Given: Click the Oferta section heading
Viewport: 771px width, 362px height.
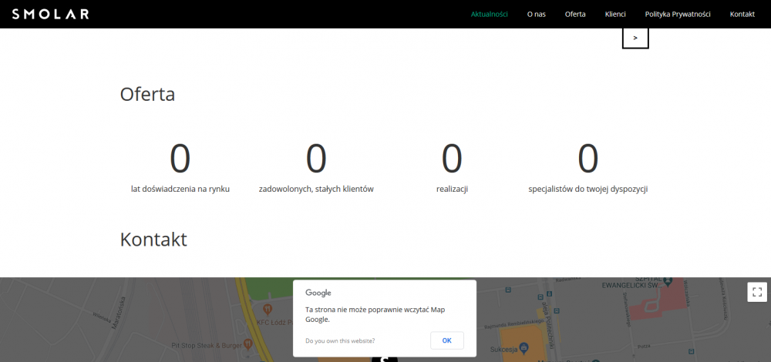Looking at the screenshot, I should point(147,94).
